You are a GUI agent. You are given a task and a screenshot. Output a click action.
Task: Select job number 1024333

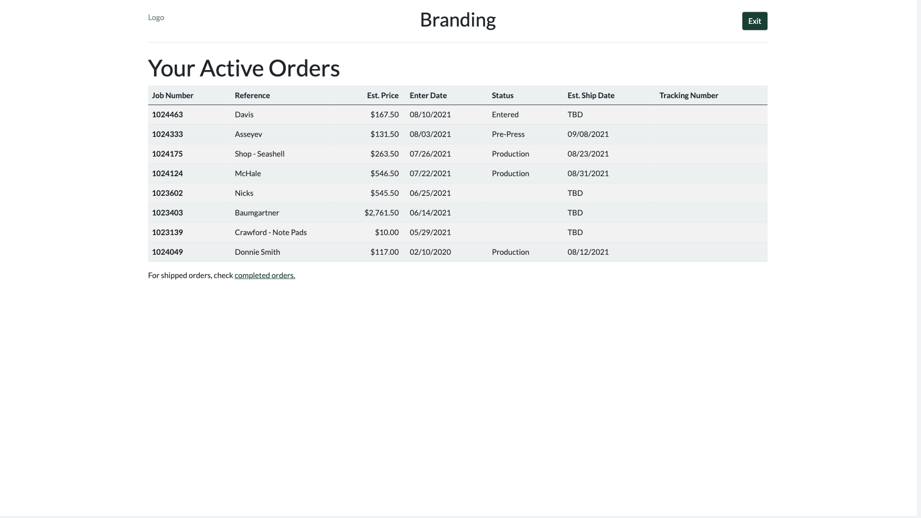pos(167,134)
